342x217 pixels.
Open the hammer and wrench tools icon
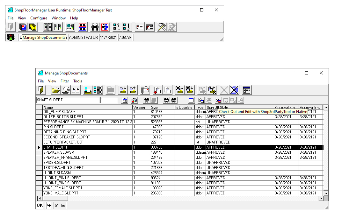tap(162, 27)
